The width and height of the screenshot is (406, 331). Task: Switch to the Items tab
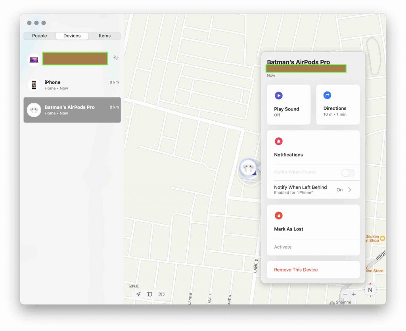(x=105, y=36)
